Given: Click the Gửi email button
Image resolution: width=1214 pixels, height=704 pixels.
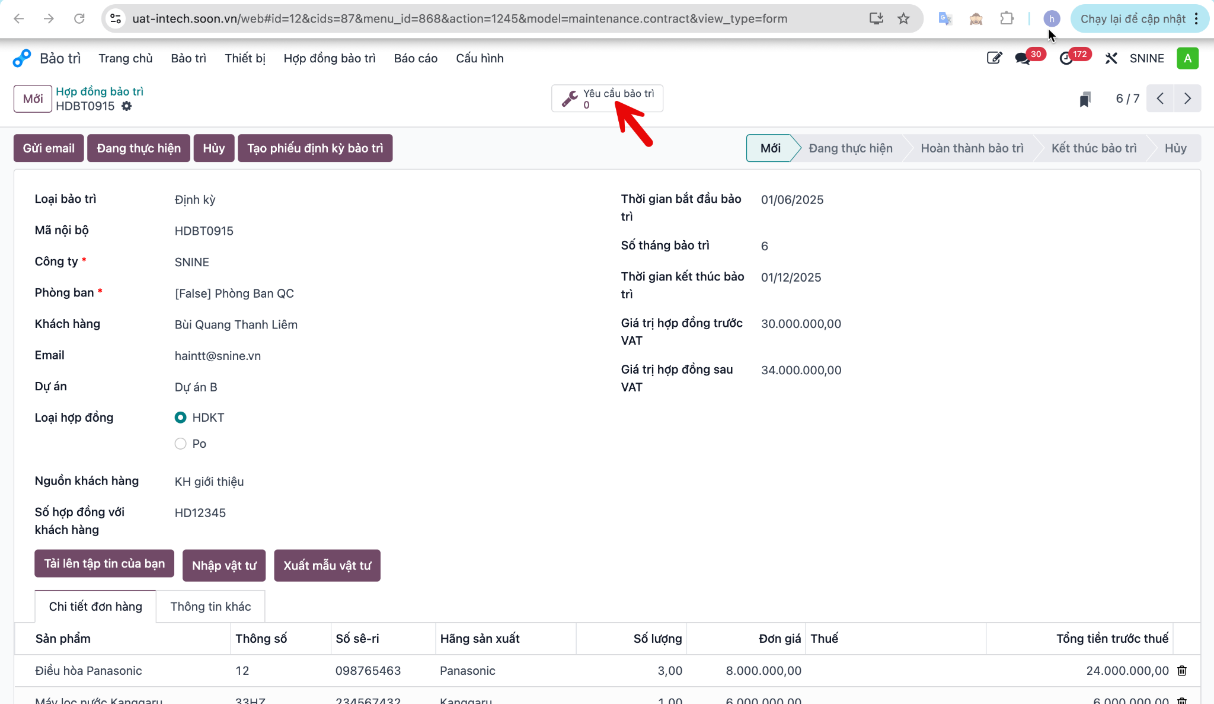Looking at the screenshot, I should 49,148.
